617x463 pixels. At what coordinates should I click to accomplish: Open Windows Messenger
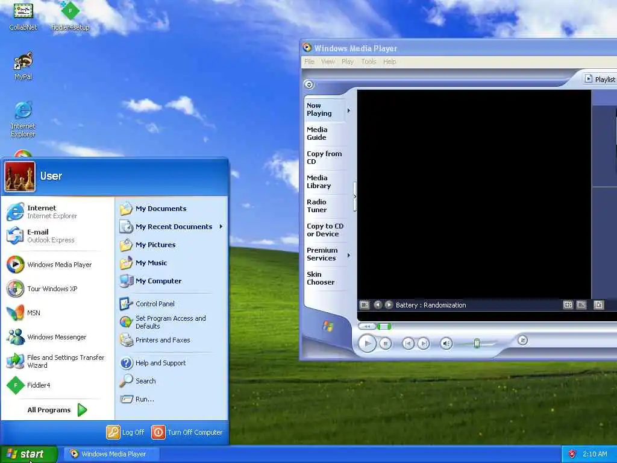57,337
